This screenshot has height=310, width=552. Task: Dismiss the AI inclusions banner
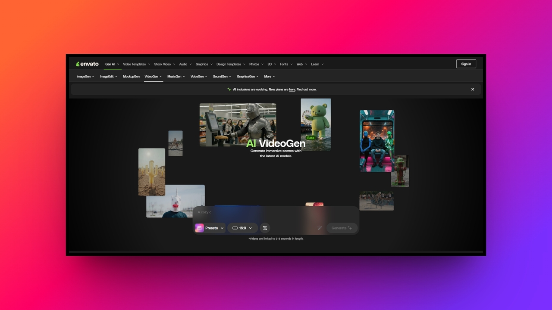click(x=473, y=90)
